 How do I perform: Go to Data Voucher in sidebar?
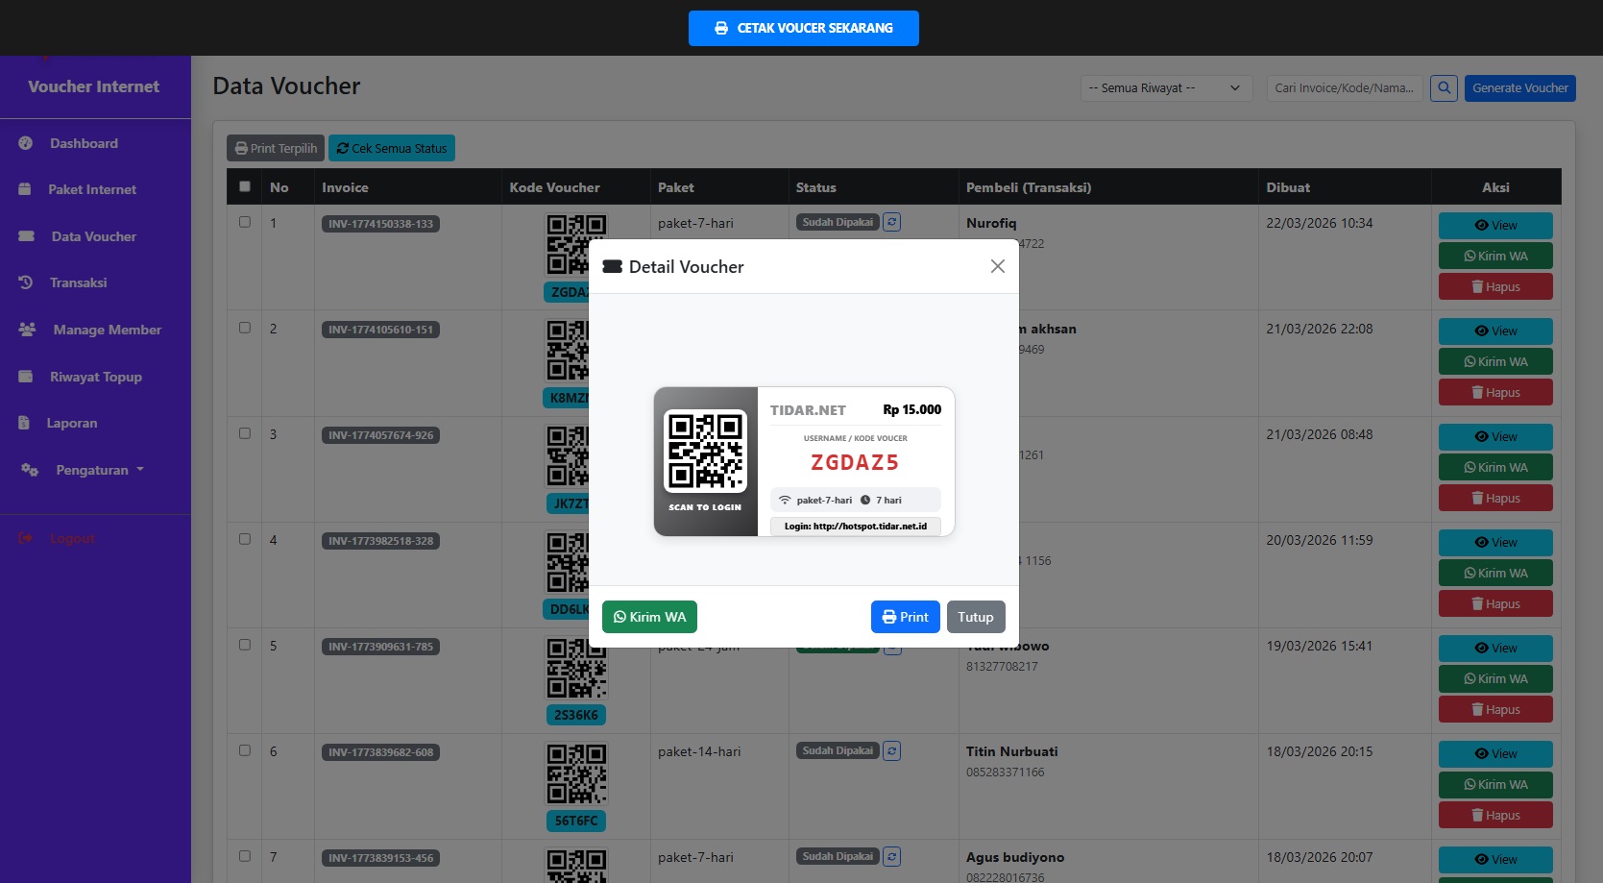pos(94,236)
